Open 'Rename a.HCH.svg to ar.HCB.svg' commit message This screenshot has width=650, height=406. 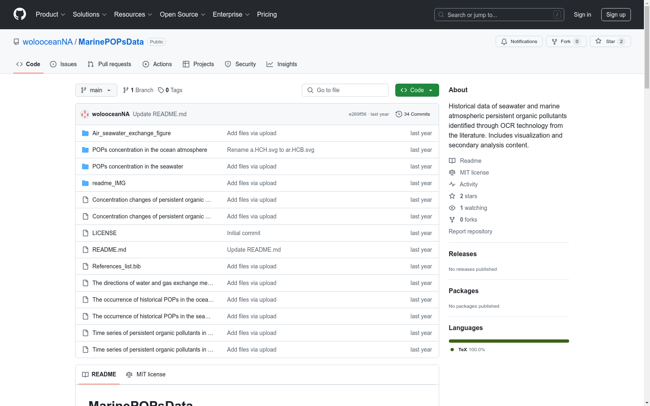(x=271, y=150)
